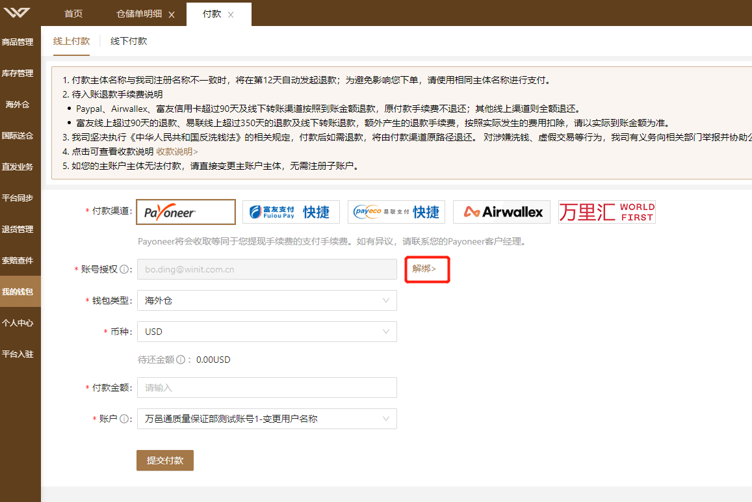The height and width of the screenshot is (502, 752).
Task: Click the W logo icon at top left
Action: click(x=17, y=12)
